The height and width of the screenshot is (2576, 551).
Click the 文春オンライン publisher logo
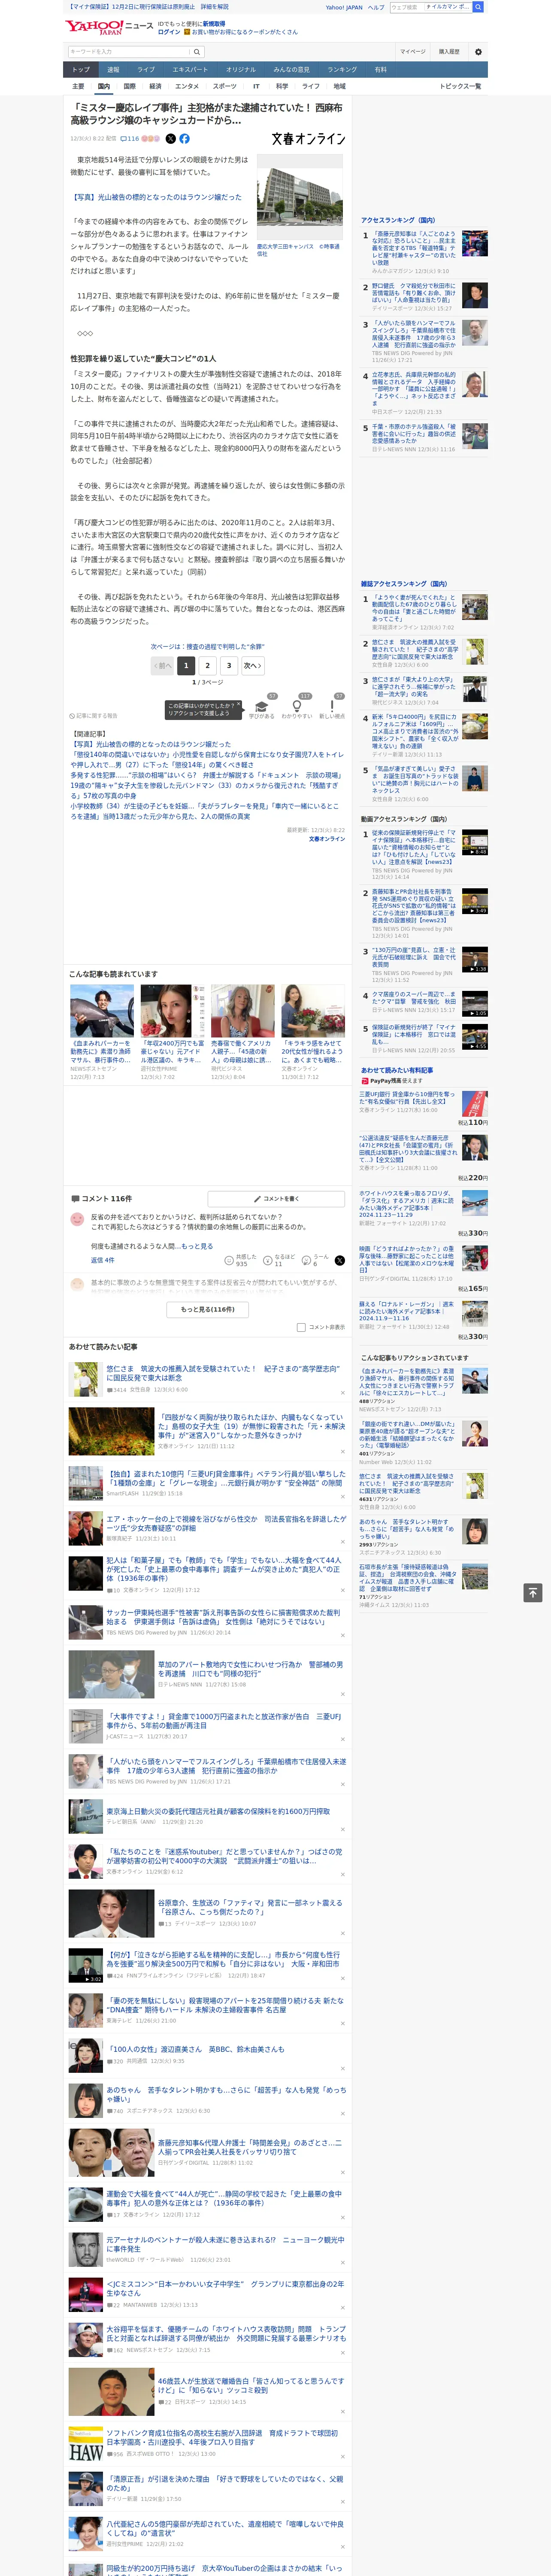[x=308, y=139]
